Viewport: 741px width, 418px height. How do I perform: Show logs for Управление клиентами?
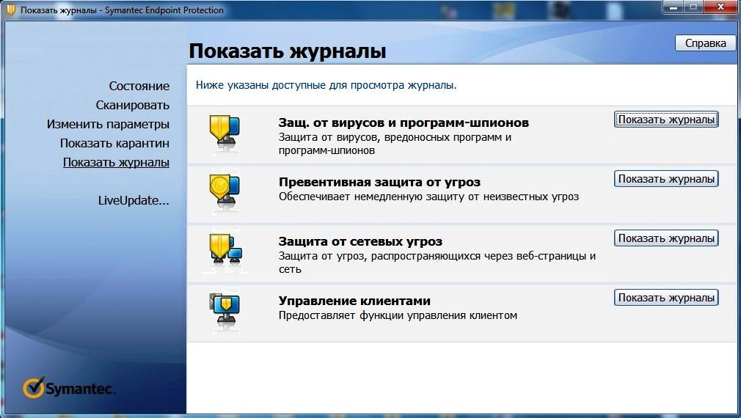pos(666,298)
